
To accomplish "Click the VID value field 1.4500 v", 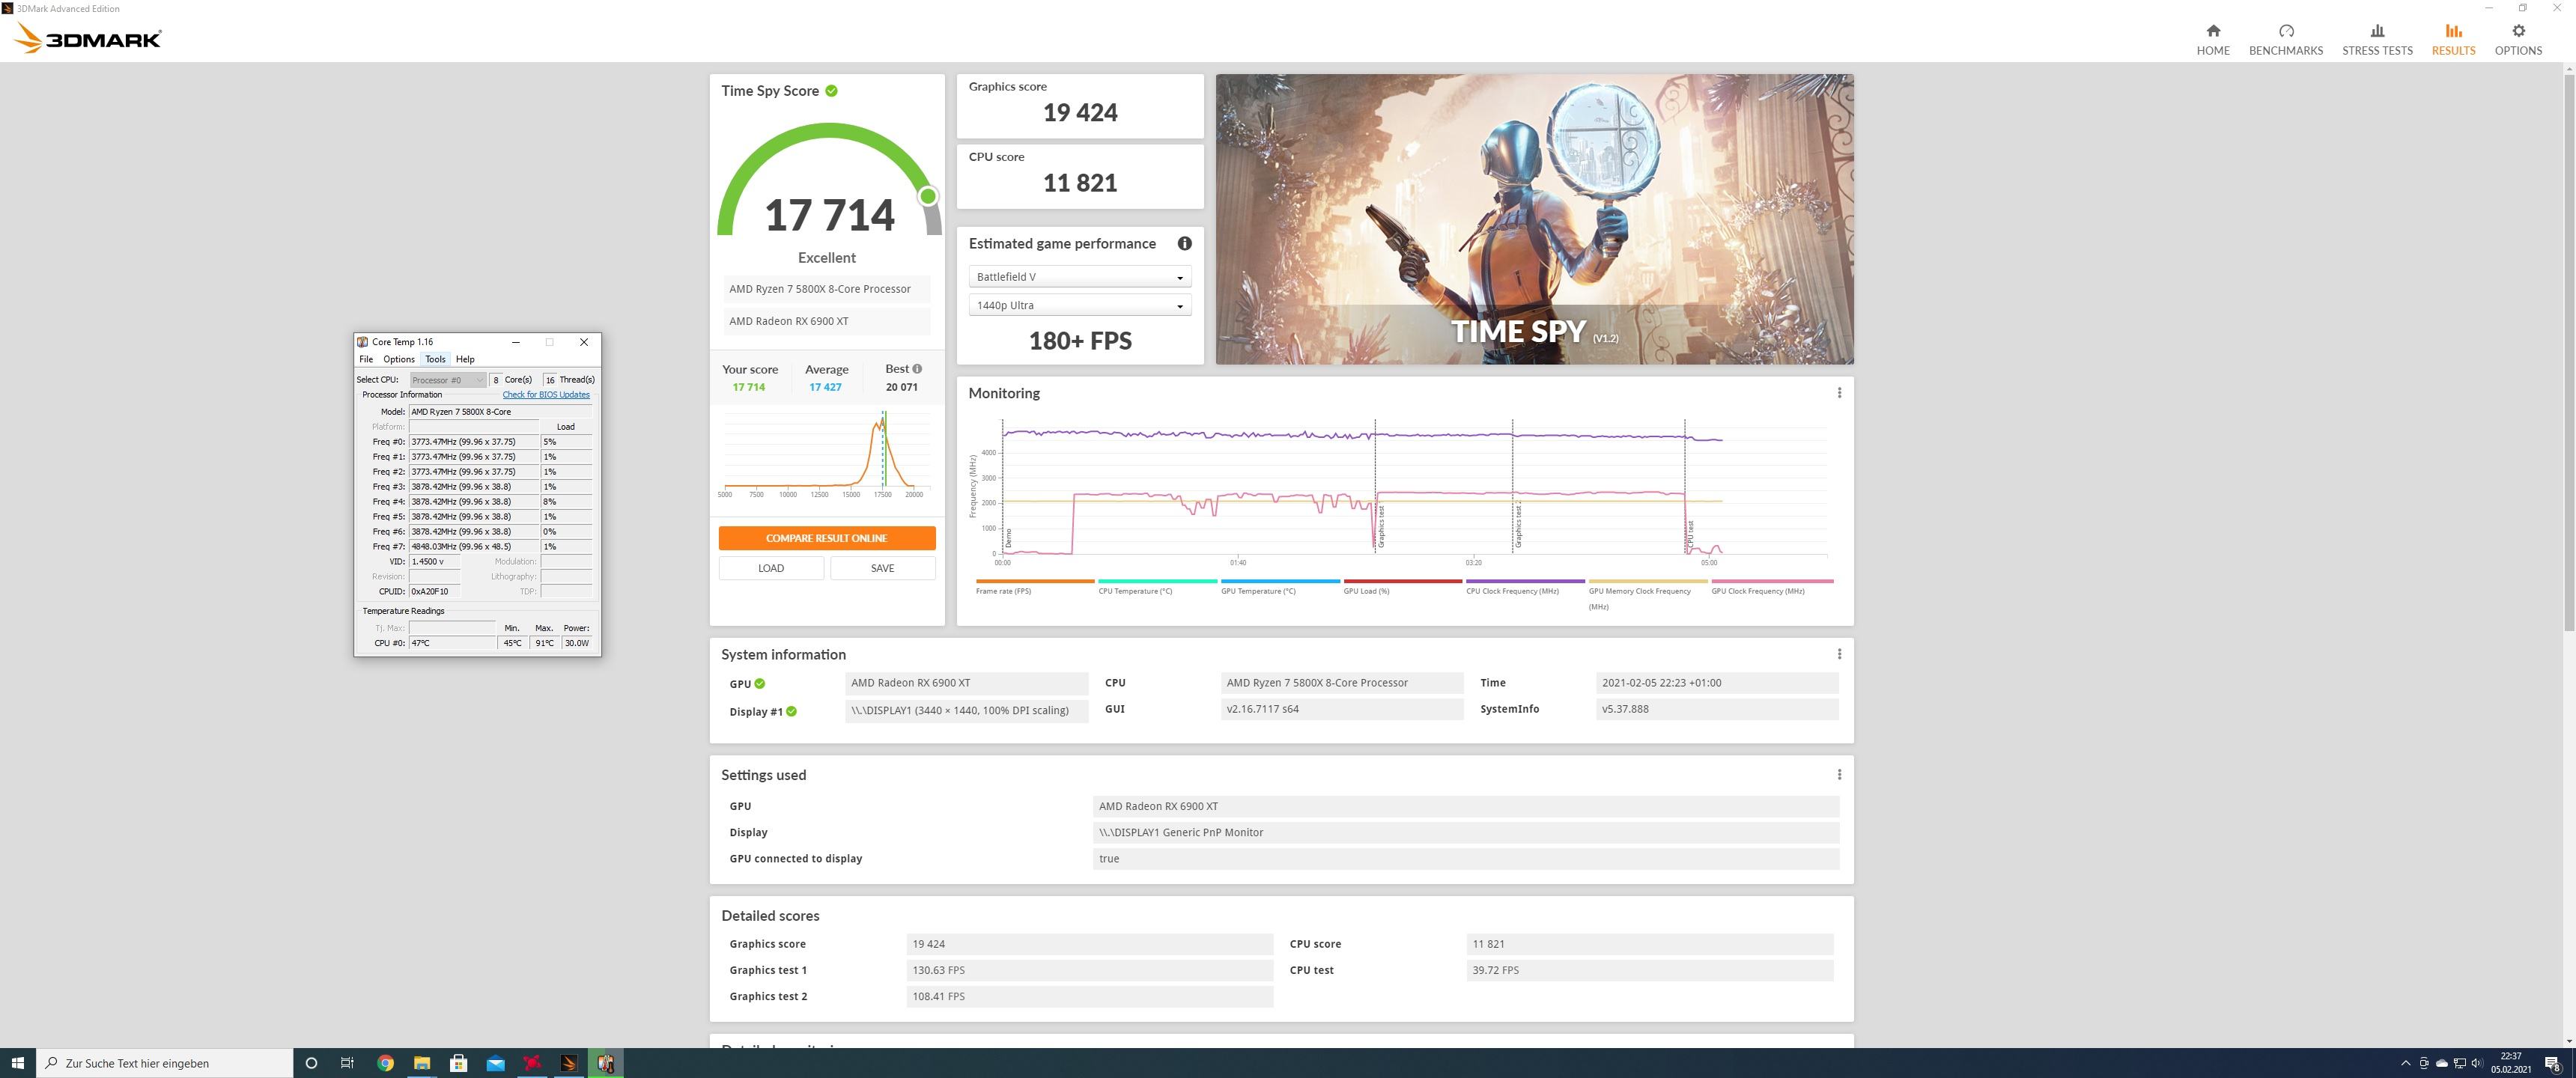I will pos(434,562).
